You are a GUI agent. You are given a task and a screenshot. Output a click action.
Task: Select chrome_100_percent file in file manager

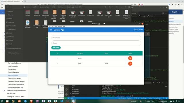(x=55, y=15)
